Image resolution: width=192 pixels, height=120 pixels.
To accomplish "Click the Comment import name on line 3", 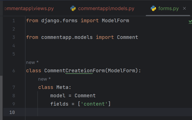I will point(128,37).
